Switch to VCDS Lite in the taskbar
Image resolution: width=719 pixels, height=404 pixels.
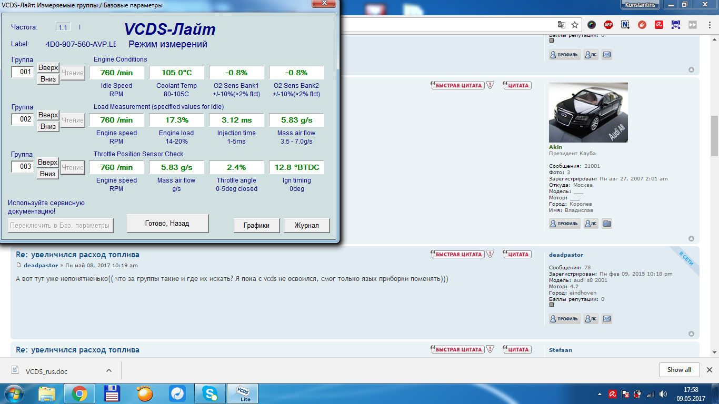pyautogui.click(x=243, y=393)
